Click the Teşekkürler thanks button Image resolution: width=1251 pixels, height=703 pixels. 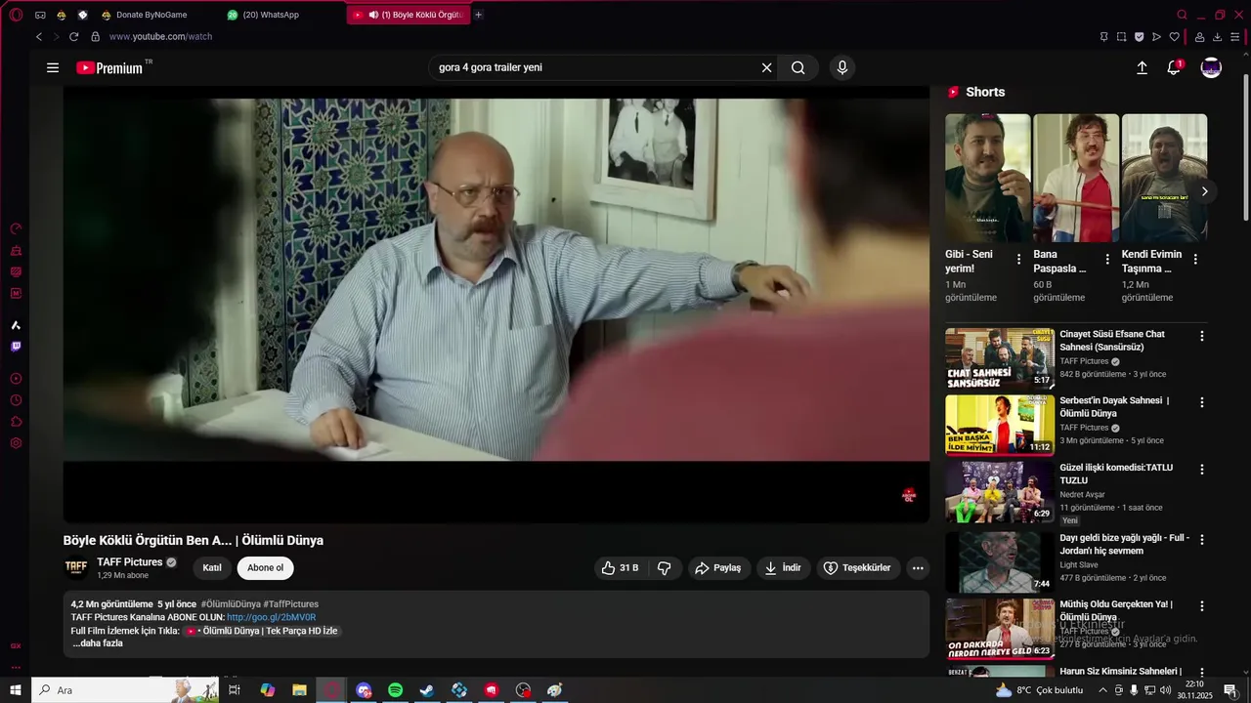coord(856,567)
